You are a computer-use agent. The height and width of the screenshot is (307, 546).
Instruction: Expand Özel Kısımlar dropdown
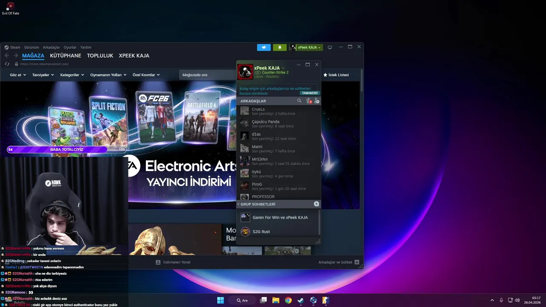pos(146,75)
